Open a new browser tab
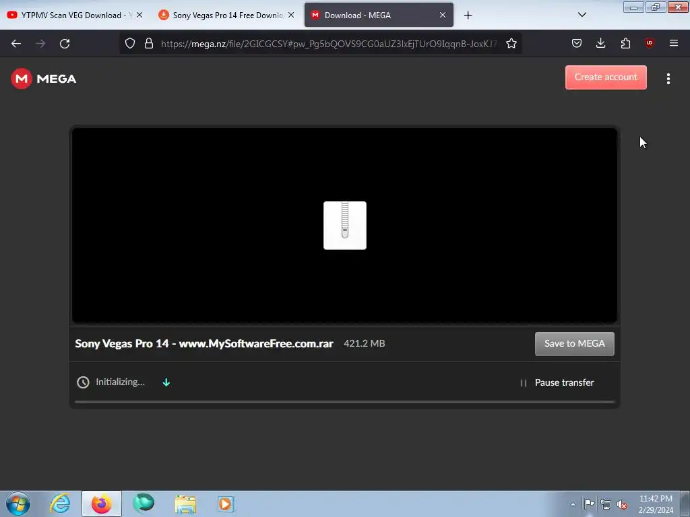690x517 pixels. click(x=468, y=15)
